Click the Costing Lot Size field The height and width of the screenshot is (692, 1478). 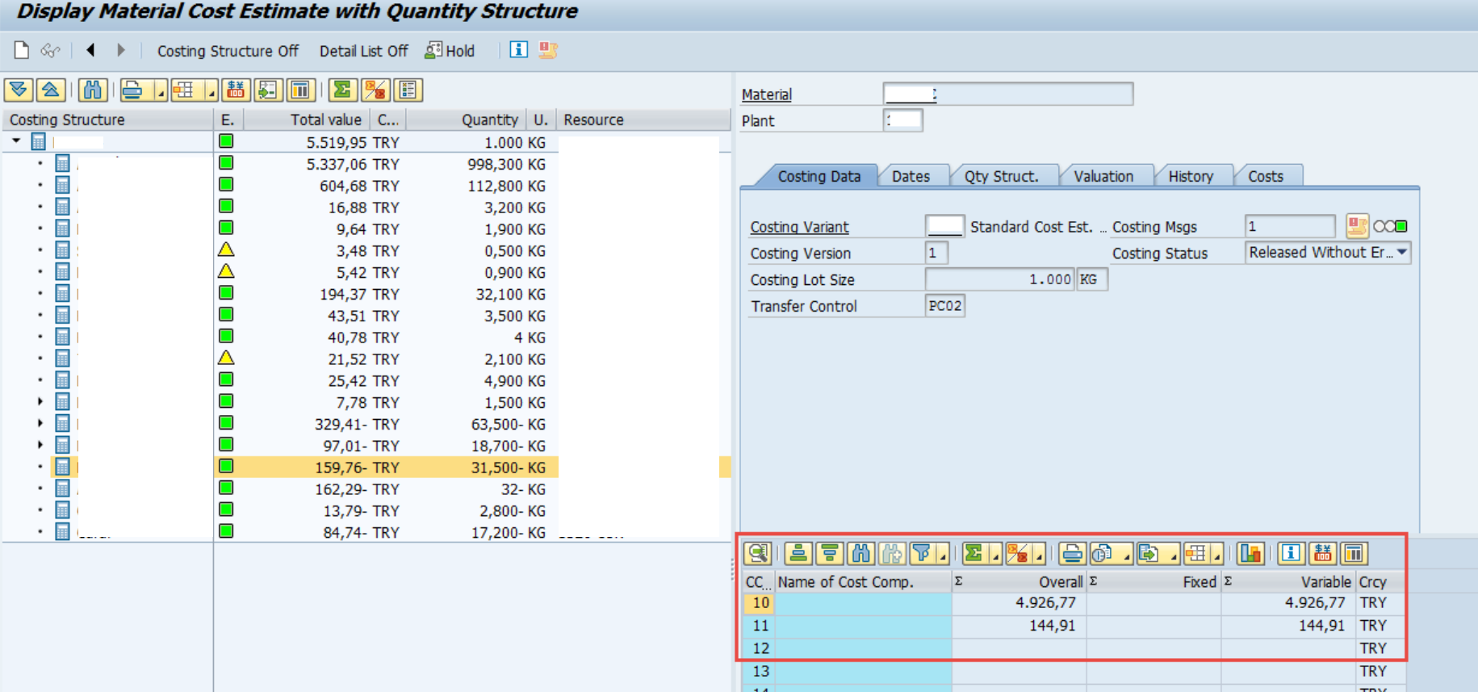[1000, 279]
